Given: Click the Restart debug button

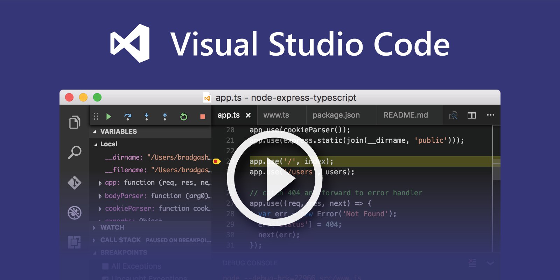Looking at the screenshot, I should (183, 117).
